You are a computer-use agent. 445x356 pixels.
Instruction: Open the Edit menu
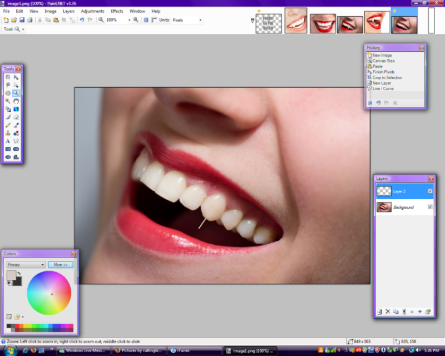click(19, 11)
